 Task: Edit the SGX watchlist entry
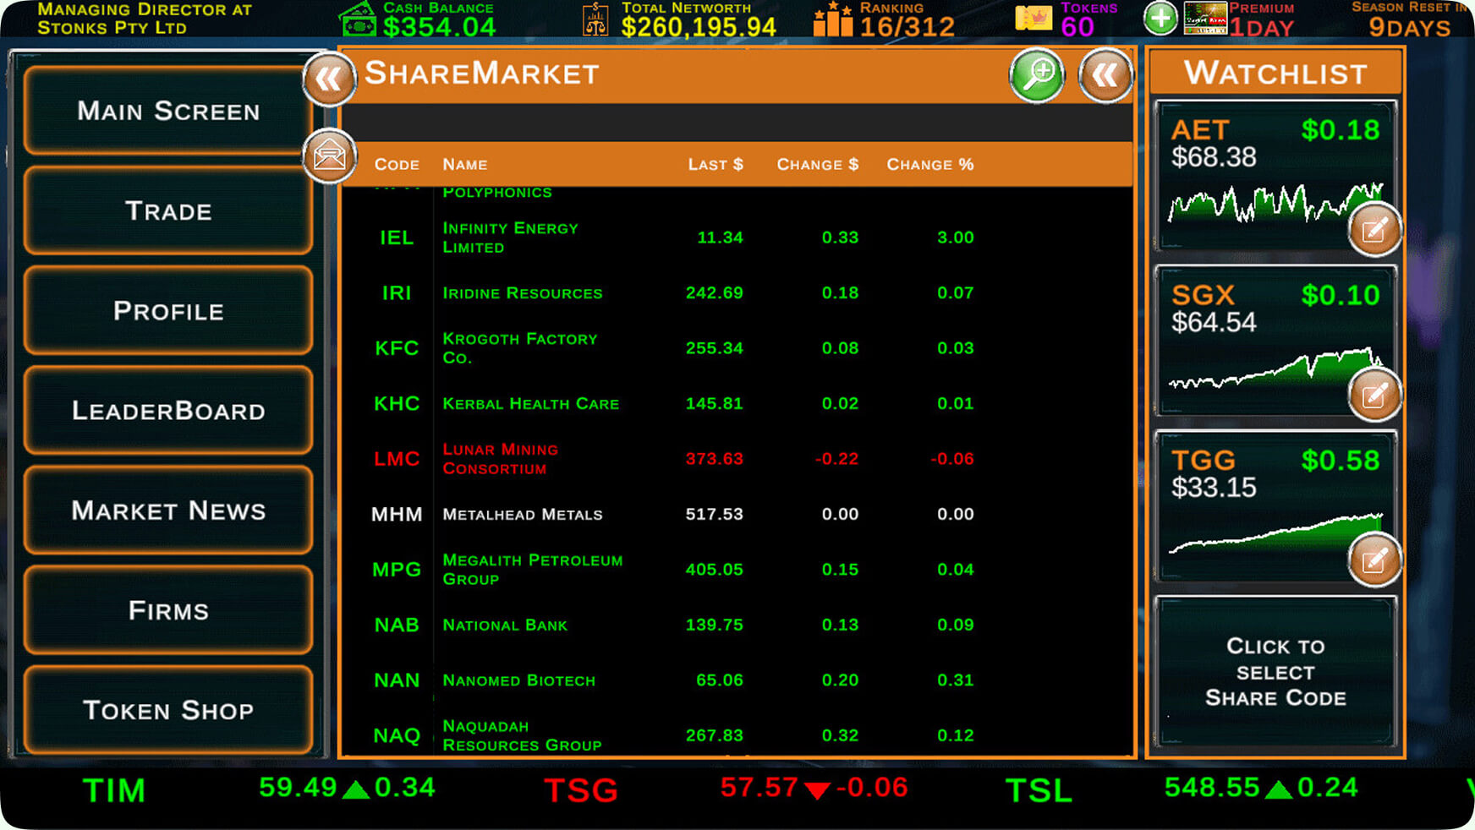click(x=1375, y=394)
